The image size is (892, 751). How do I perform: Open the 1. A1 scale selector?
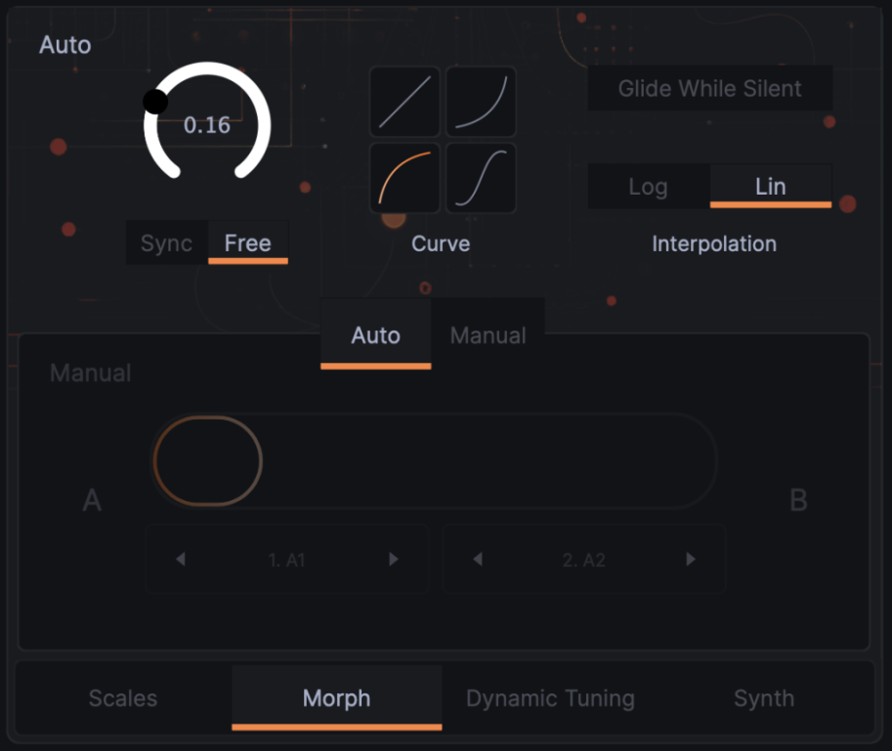pos(287,560)
